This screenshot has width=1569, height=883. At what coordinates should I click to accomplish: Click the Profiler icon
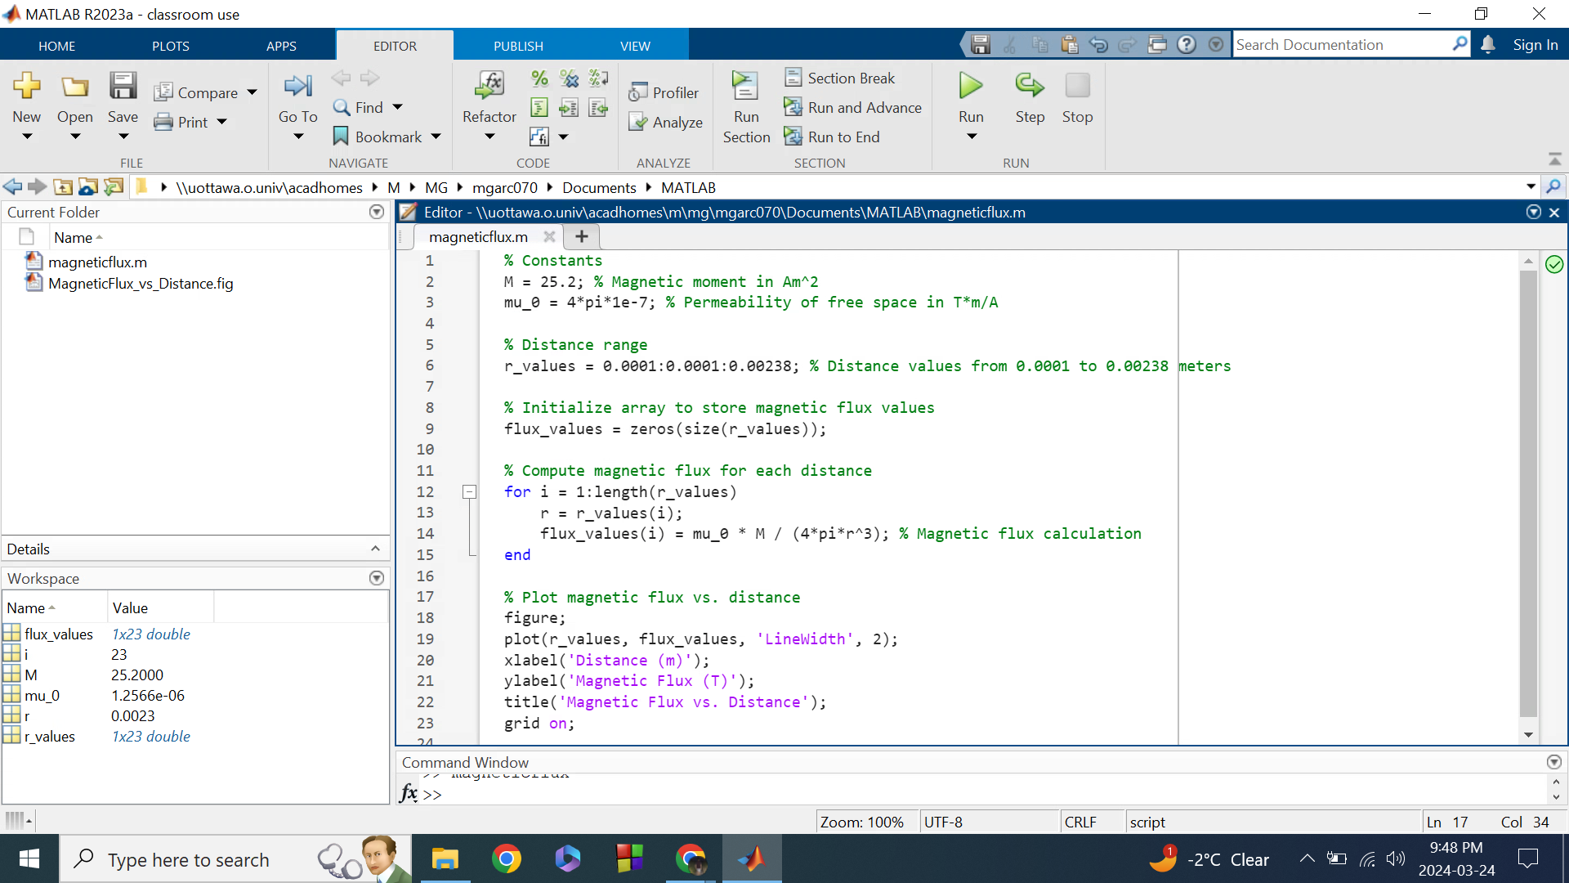tap(637, 92)
